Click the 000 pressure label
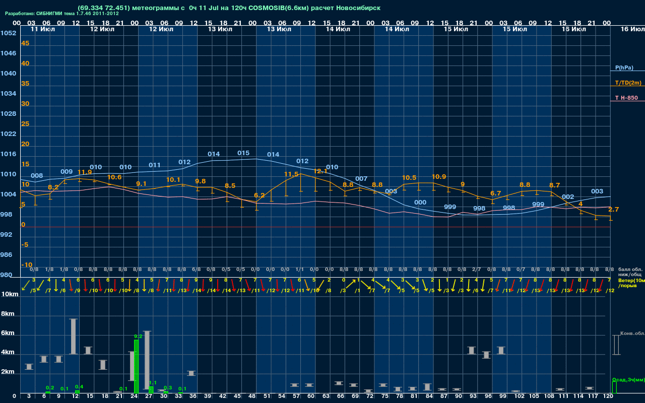The image size is (645, 403). 420,203
